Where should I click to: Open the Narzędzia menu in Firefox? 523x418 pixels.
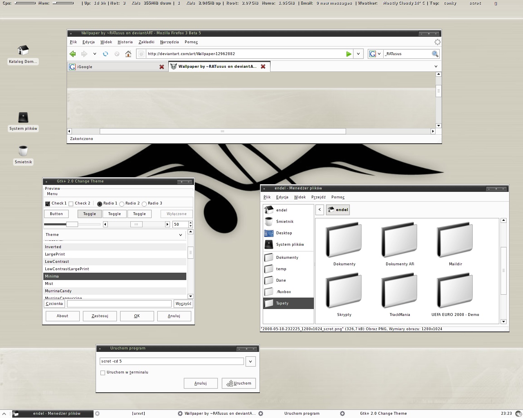coord(169,42)
